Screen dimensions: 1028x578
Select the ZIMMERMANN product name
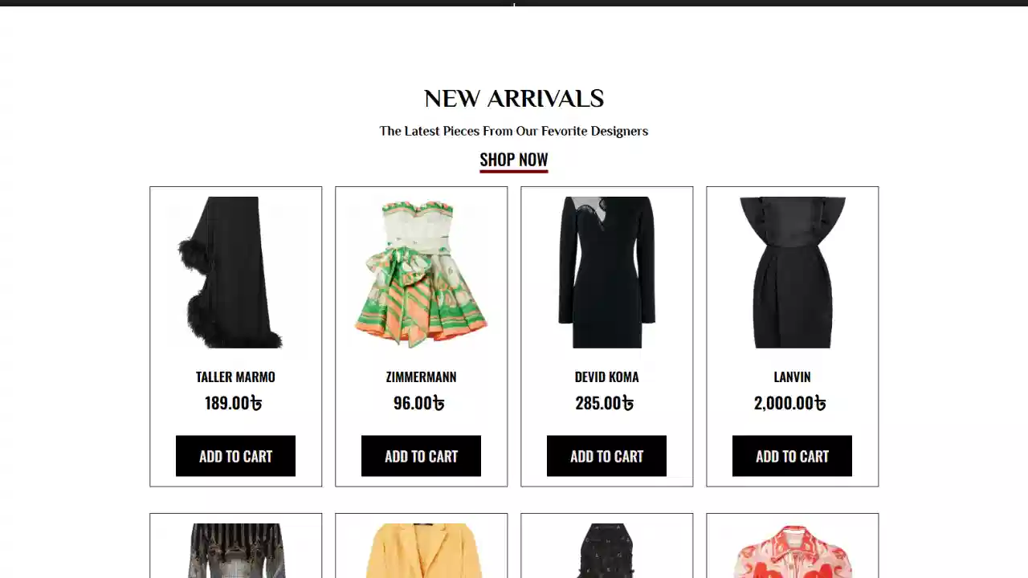coord(421,377)
